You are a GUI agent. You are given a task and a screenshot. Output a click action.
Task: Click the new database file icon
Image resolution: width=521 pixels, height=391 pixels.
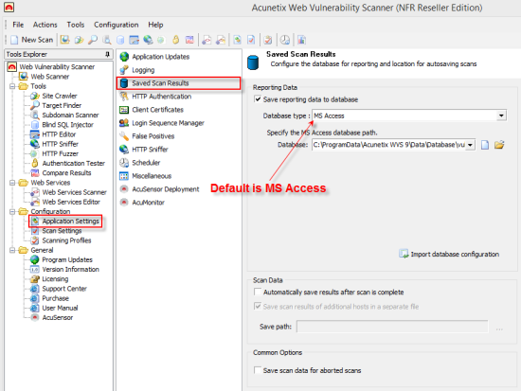[485, 145]
